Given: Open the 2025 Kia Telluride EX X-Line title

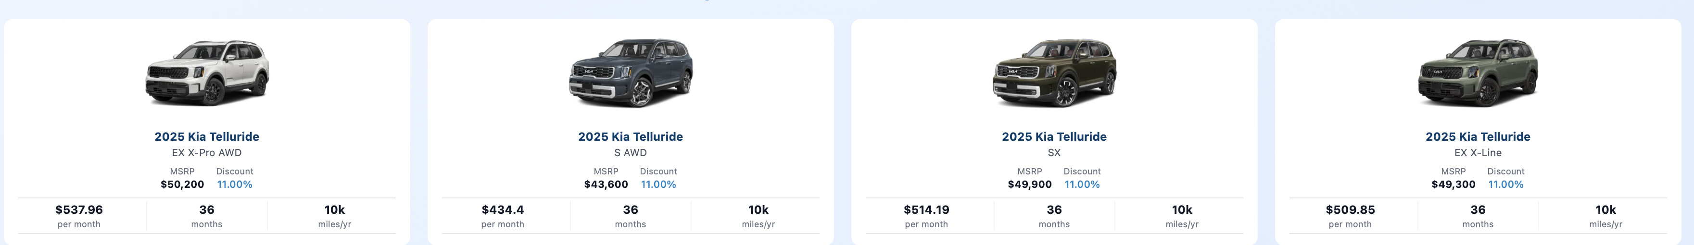Looking at the screenshot, I should (x=1478, y=136).
